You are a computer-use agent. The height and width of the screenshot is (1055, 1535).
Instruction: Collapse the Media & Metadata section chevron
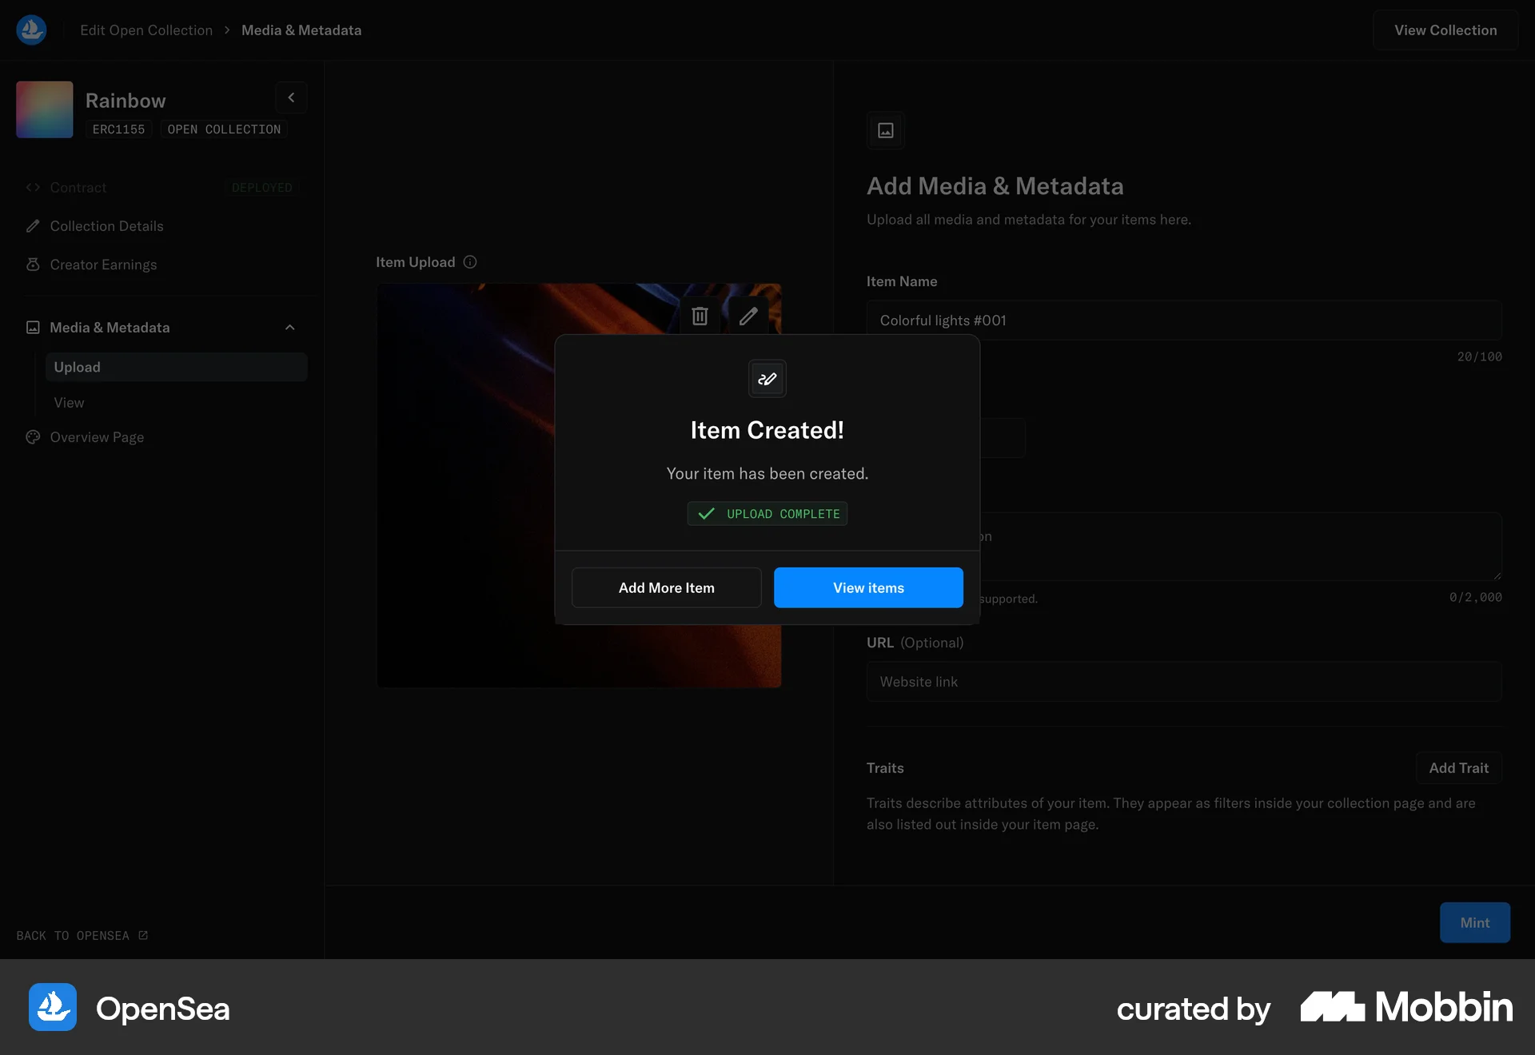pyautogui.click(x=289, y=327)
